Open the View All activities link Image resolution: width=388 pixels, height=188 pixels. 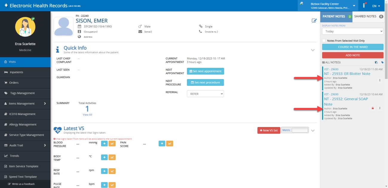[x=87, y=115]
